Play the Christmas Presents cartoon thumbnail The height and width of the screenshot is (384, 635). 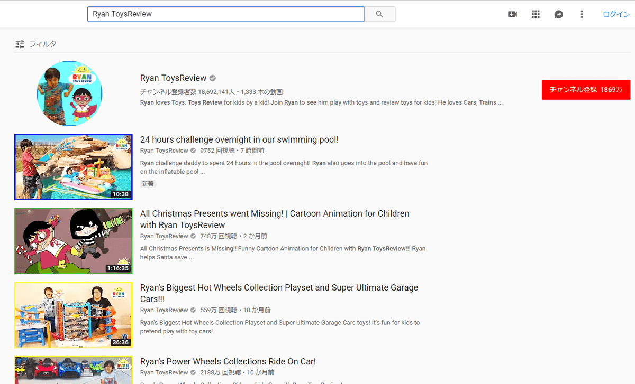tap(74, 241)
